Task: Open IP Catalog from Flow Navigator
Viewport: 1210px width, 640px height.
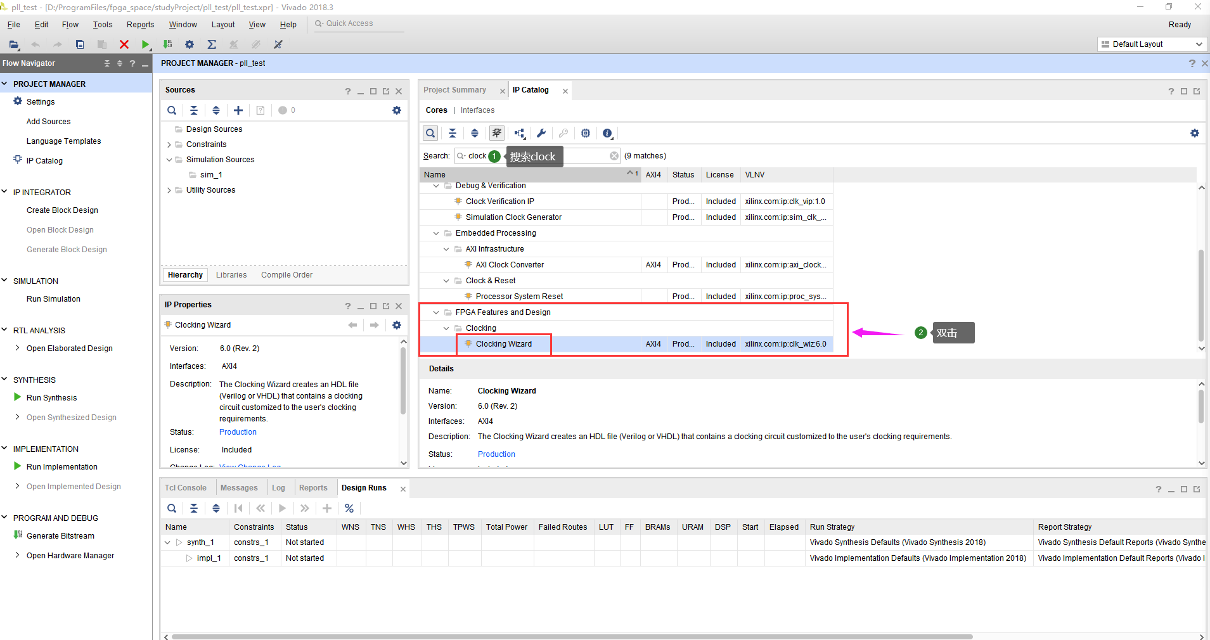Action: click(44, 161)
